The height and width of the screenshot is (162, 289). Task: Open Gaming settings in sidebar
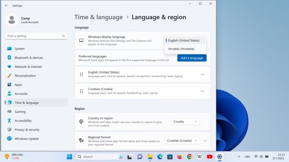(36, 112)
